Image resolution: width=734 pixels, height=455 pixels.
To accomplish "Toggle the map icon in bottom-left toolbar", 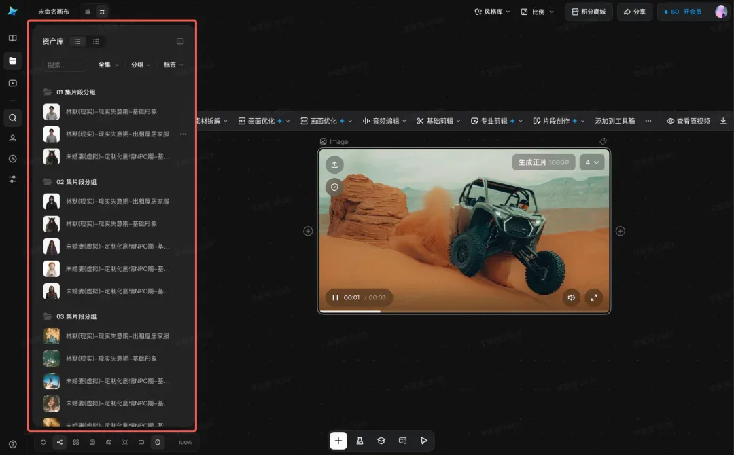I will click(109, 442).
